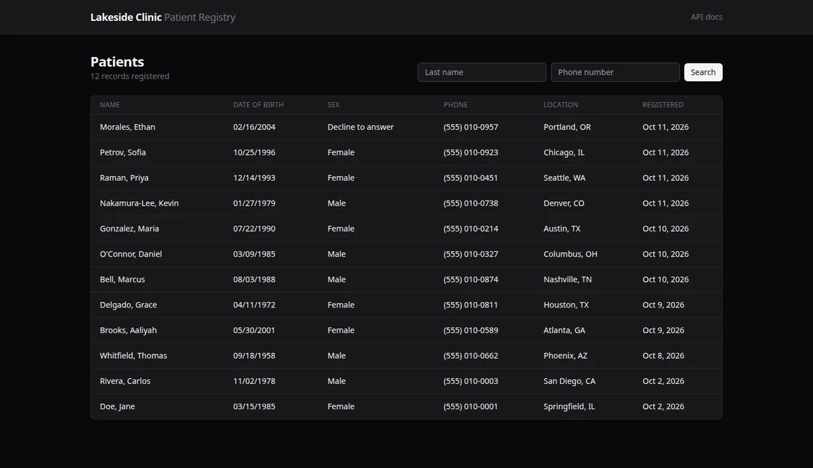This screenshot has width=813, height=468.
Task: Click phone number (555) 010-0923
Action: coord(471,152)
